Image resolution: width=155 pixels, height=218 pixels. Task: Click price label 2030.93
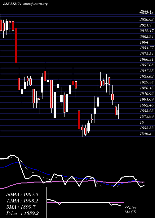[147, 20]
